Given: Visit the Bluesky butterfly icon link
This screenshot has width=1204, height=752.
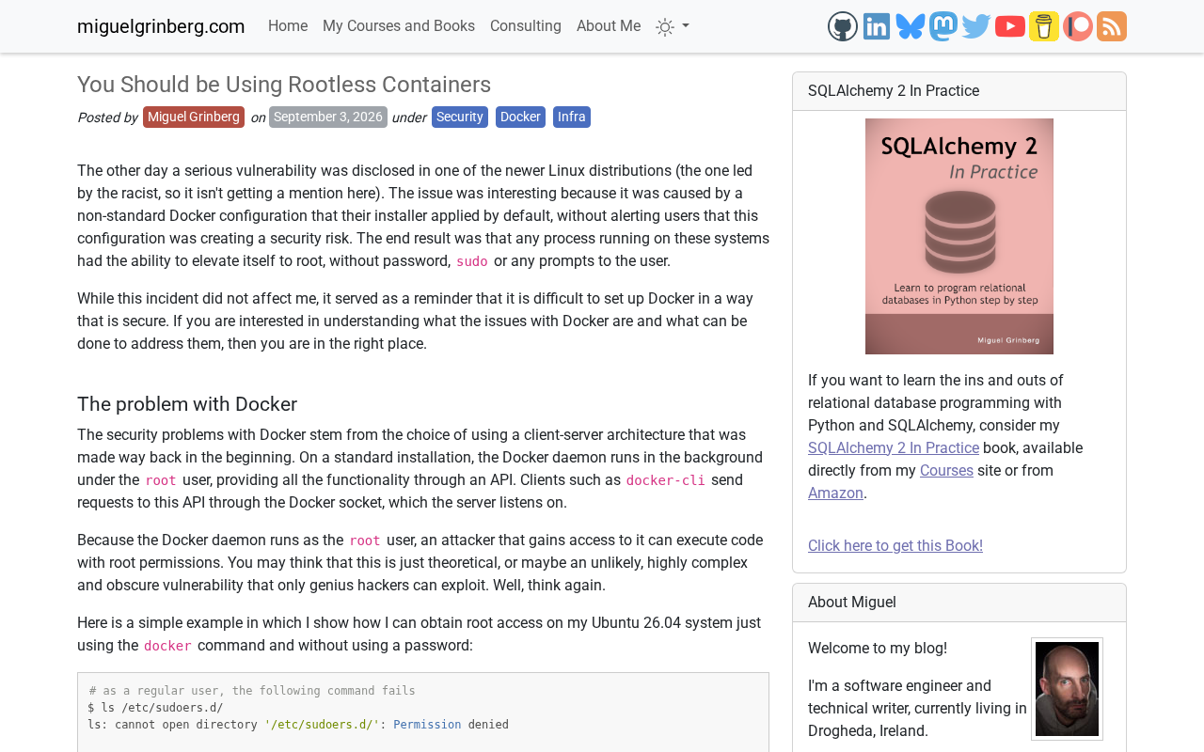Looking at the screenshot, I should tap(911, 26).
